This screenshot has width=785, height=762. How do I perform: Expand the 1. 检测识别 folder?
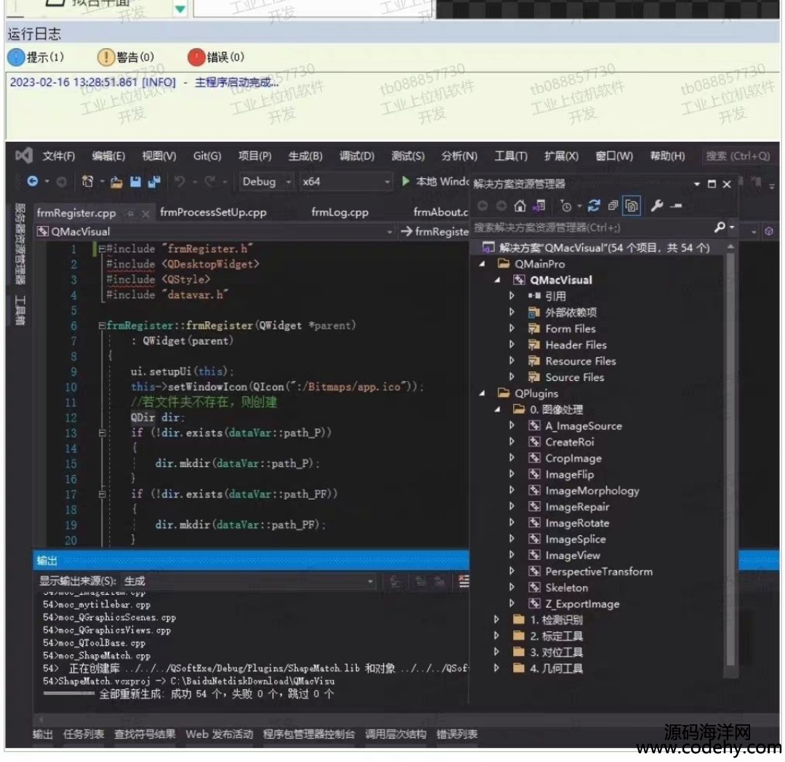[496, 619]
